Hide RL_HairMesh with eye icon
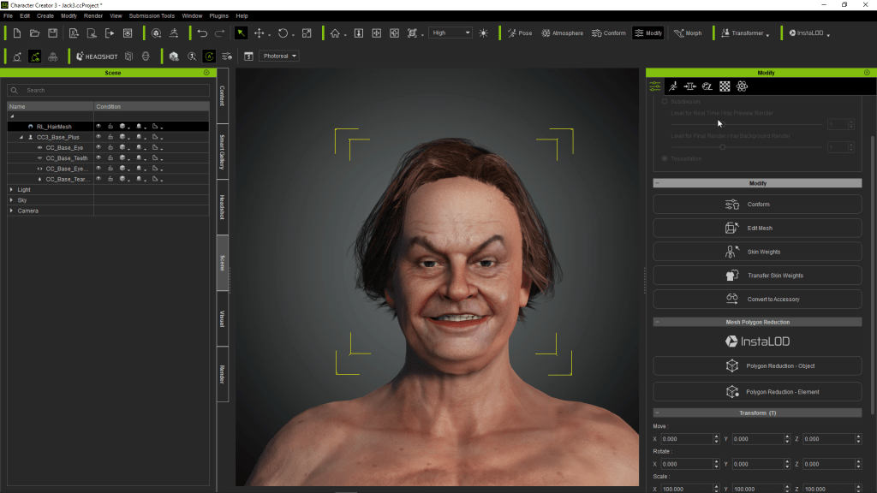 point(98,127)
